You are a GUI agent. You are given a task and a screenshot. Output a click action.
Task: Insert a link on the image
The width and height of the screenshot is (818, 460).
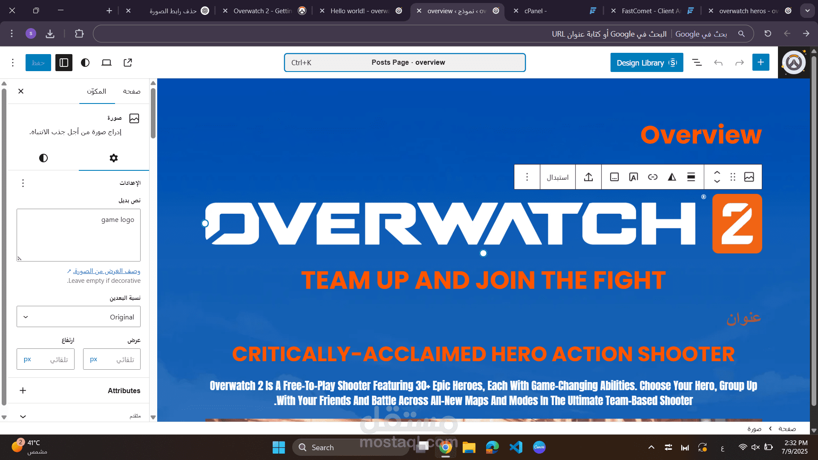[653, 177]
